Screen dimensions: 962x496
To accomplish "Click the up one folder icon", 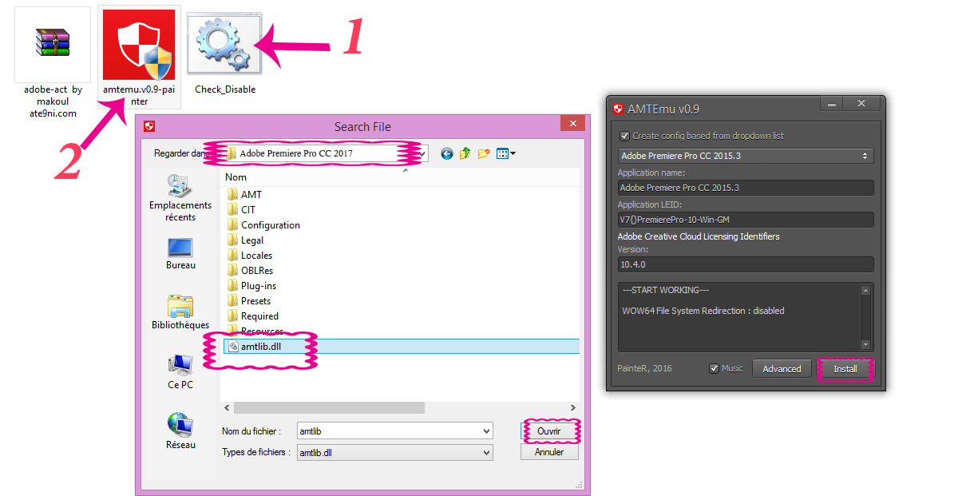I will coord(465,153).
